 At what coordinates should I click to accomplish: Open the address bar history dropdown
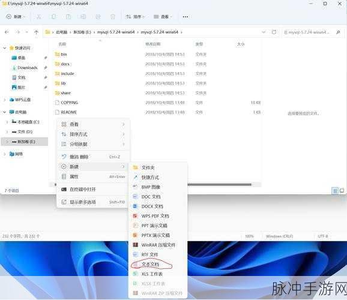coord(264,32)
